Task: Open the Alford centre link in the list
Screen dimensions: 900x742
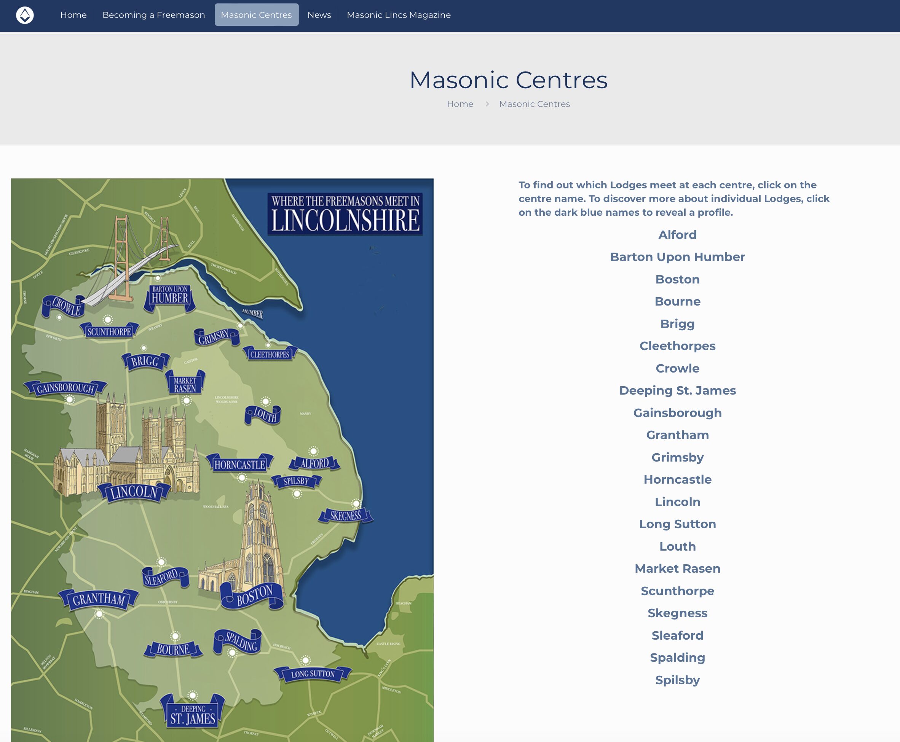Action: 677,235
